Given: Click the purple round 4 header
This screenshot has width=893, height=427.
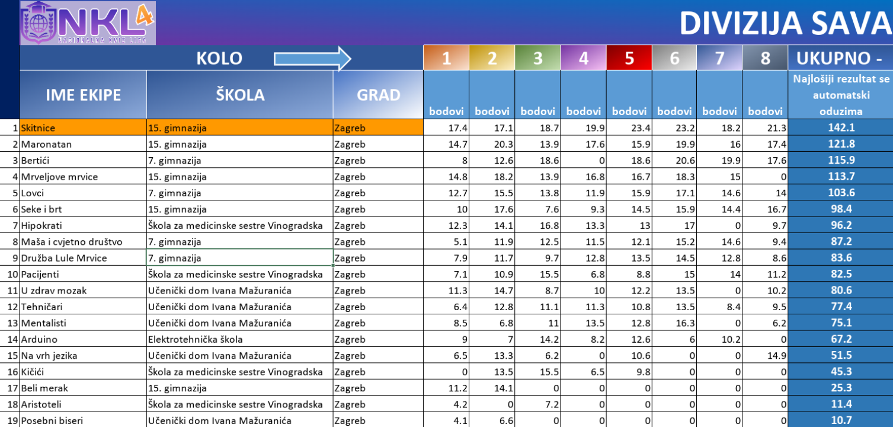Looking at the screenshot, I should pyautogui.click(x=583, y=58).
